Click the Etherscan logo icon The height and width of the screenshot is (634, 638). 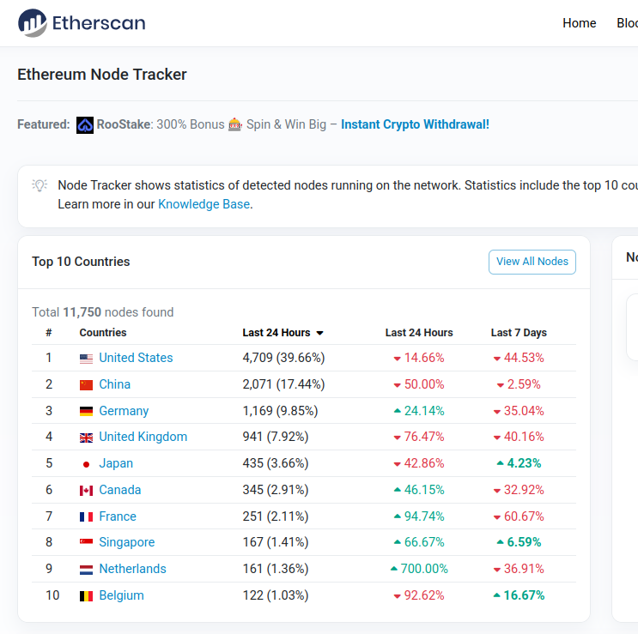pos(32,23)
